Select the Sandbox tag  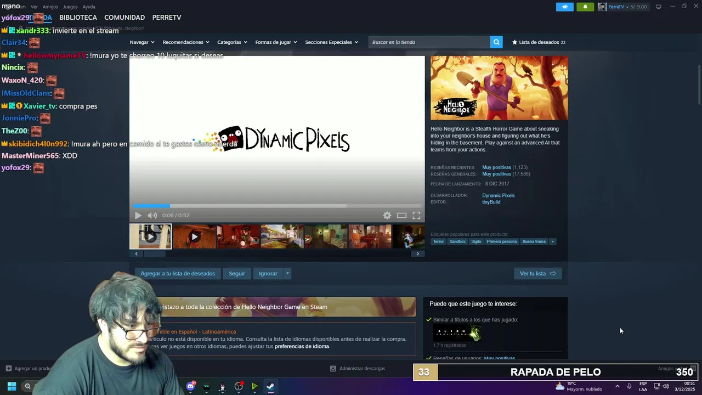pyautogui.click(x=457, y=241)
